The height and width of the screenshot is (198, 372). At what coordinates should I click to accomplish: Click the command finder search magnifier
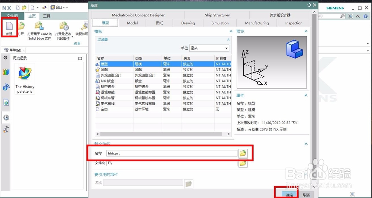click(x=342, y=16)
